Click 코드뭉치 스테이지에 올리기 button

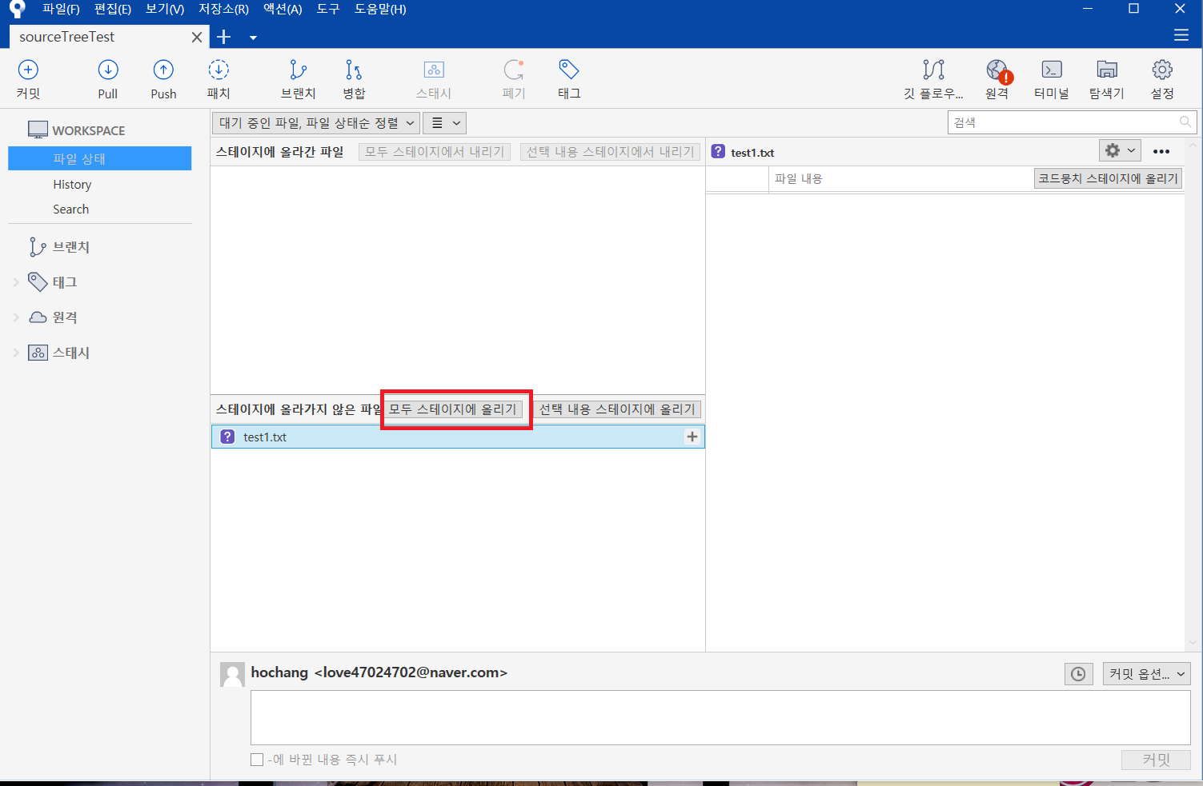(x=1108, y=178)
